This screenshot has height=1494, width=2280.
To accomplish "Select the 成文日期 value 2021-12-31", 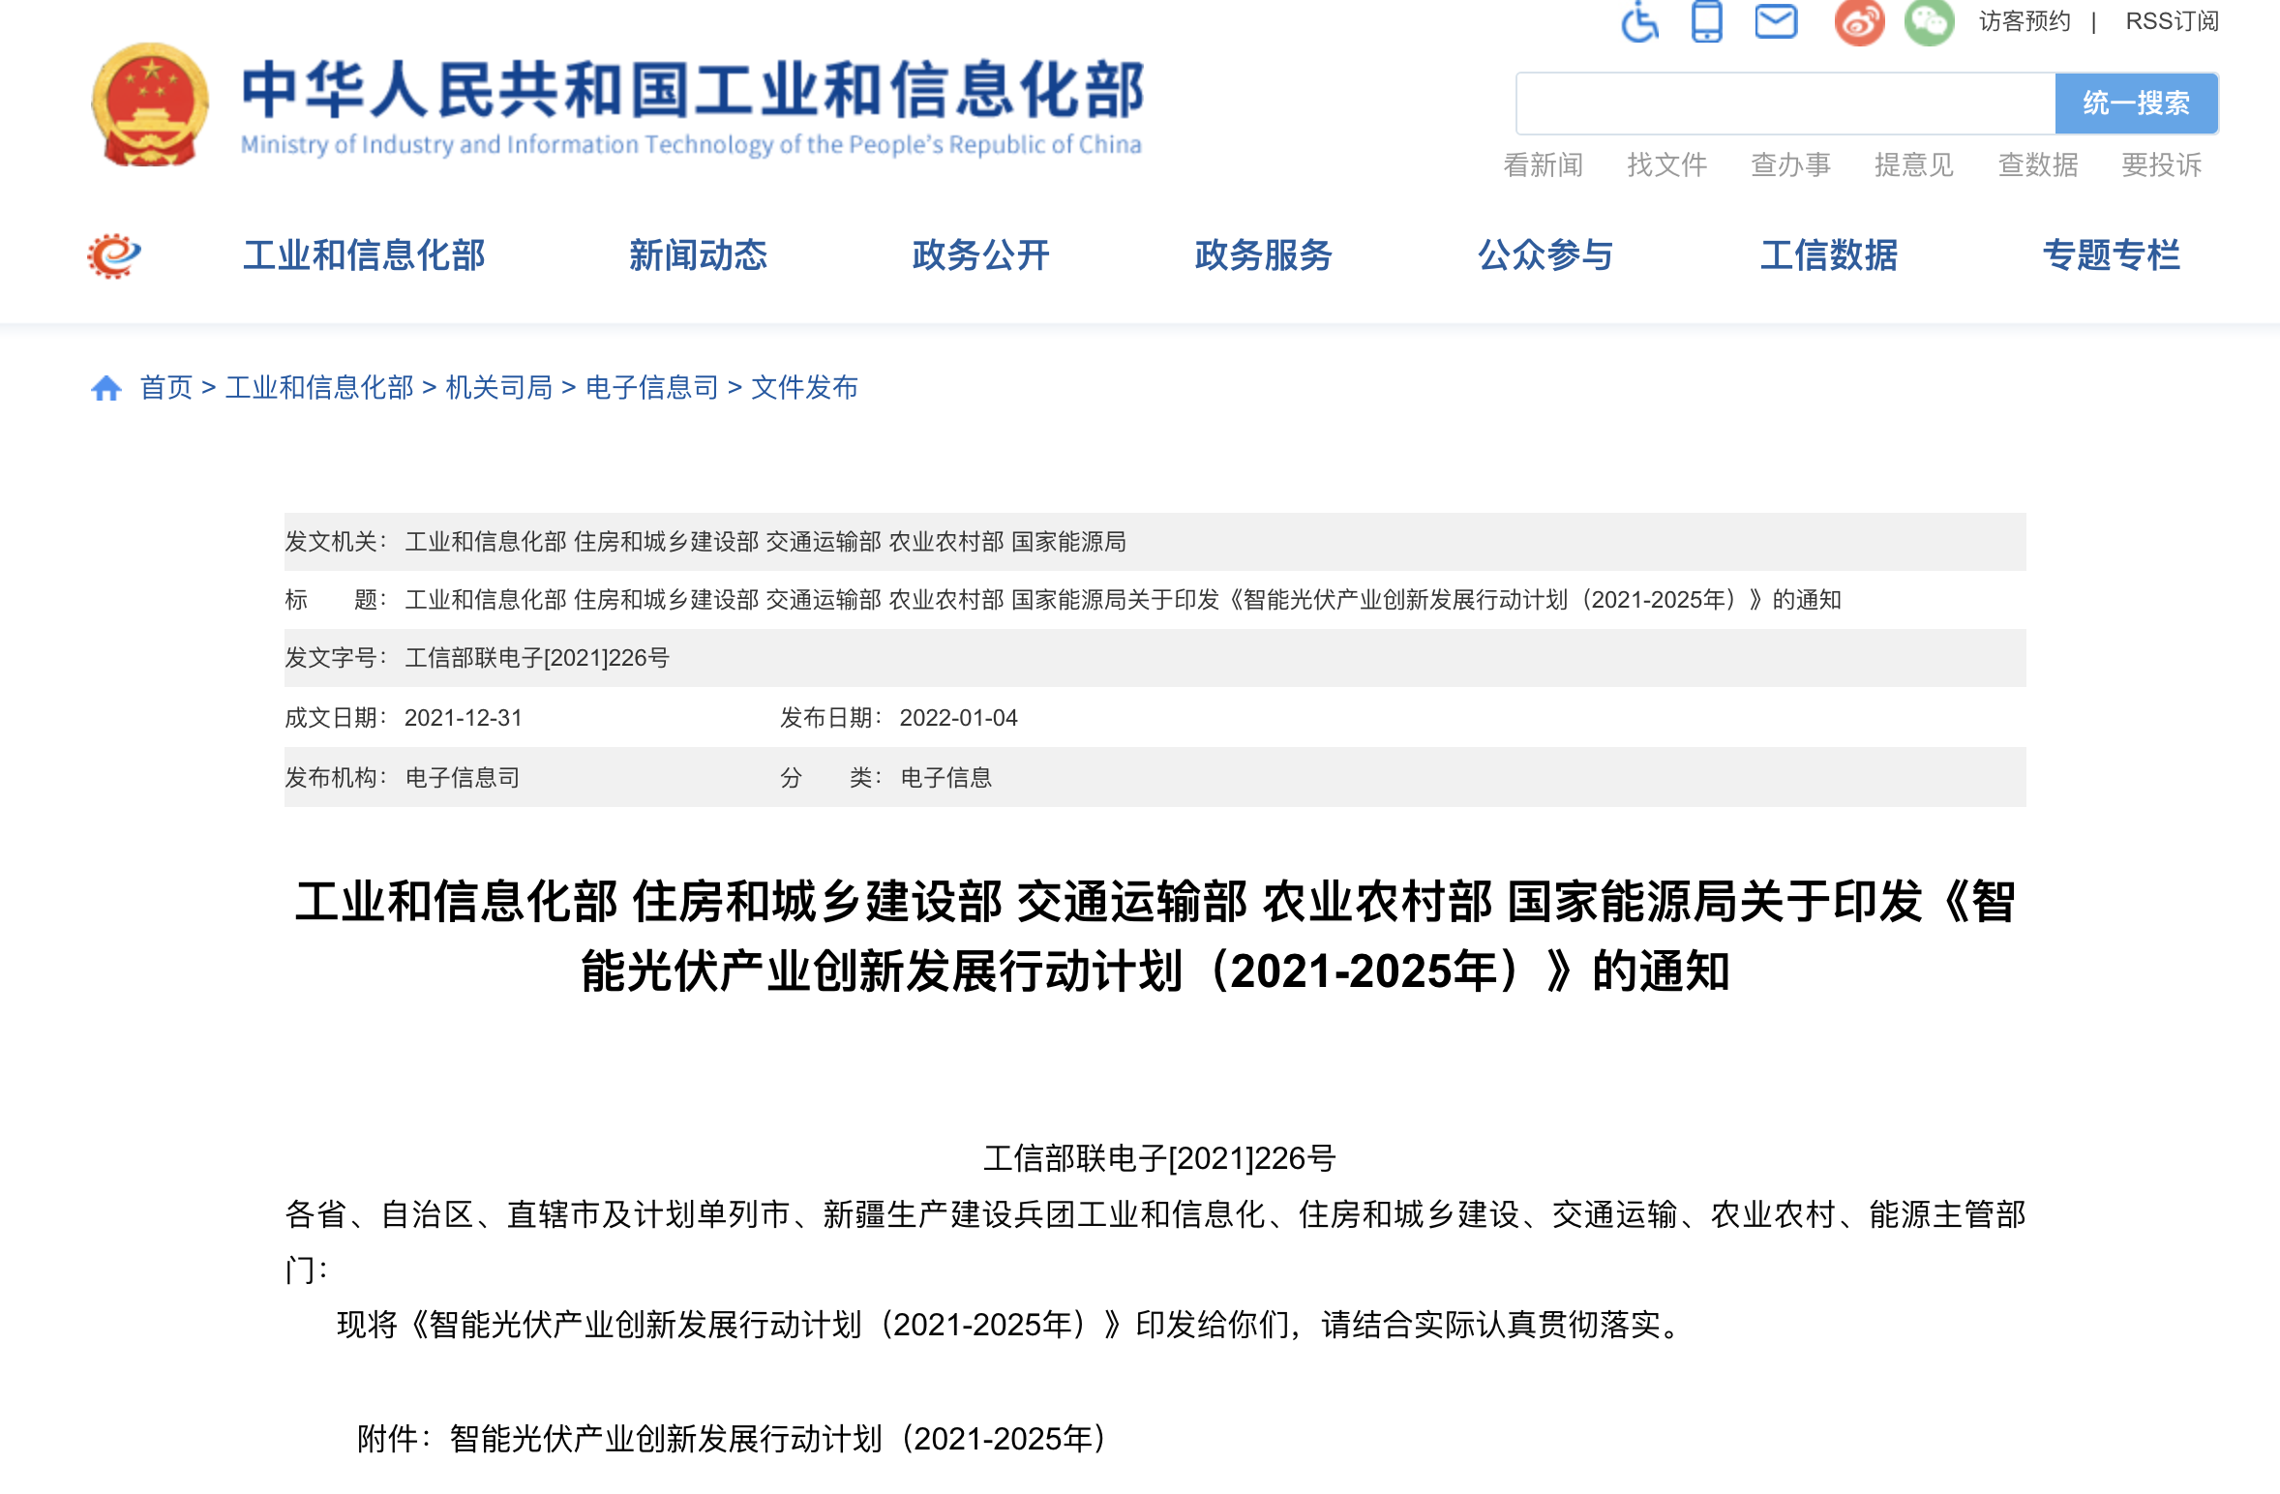I will pos(464,718).
